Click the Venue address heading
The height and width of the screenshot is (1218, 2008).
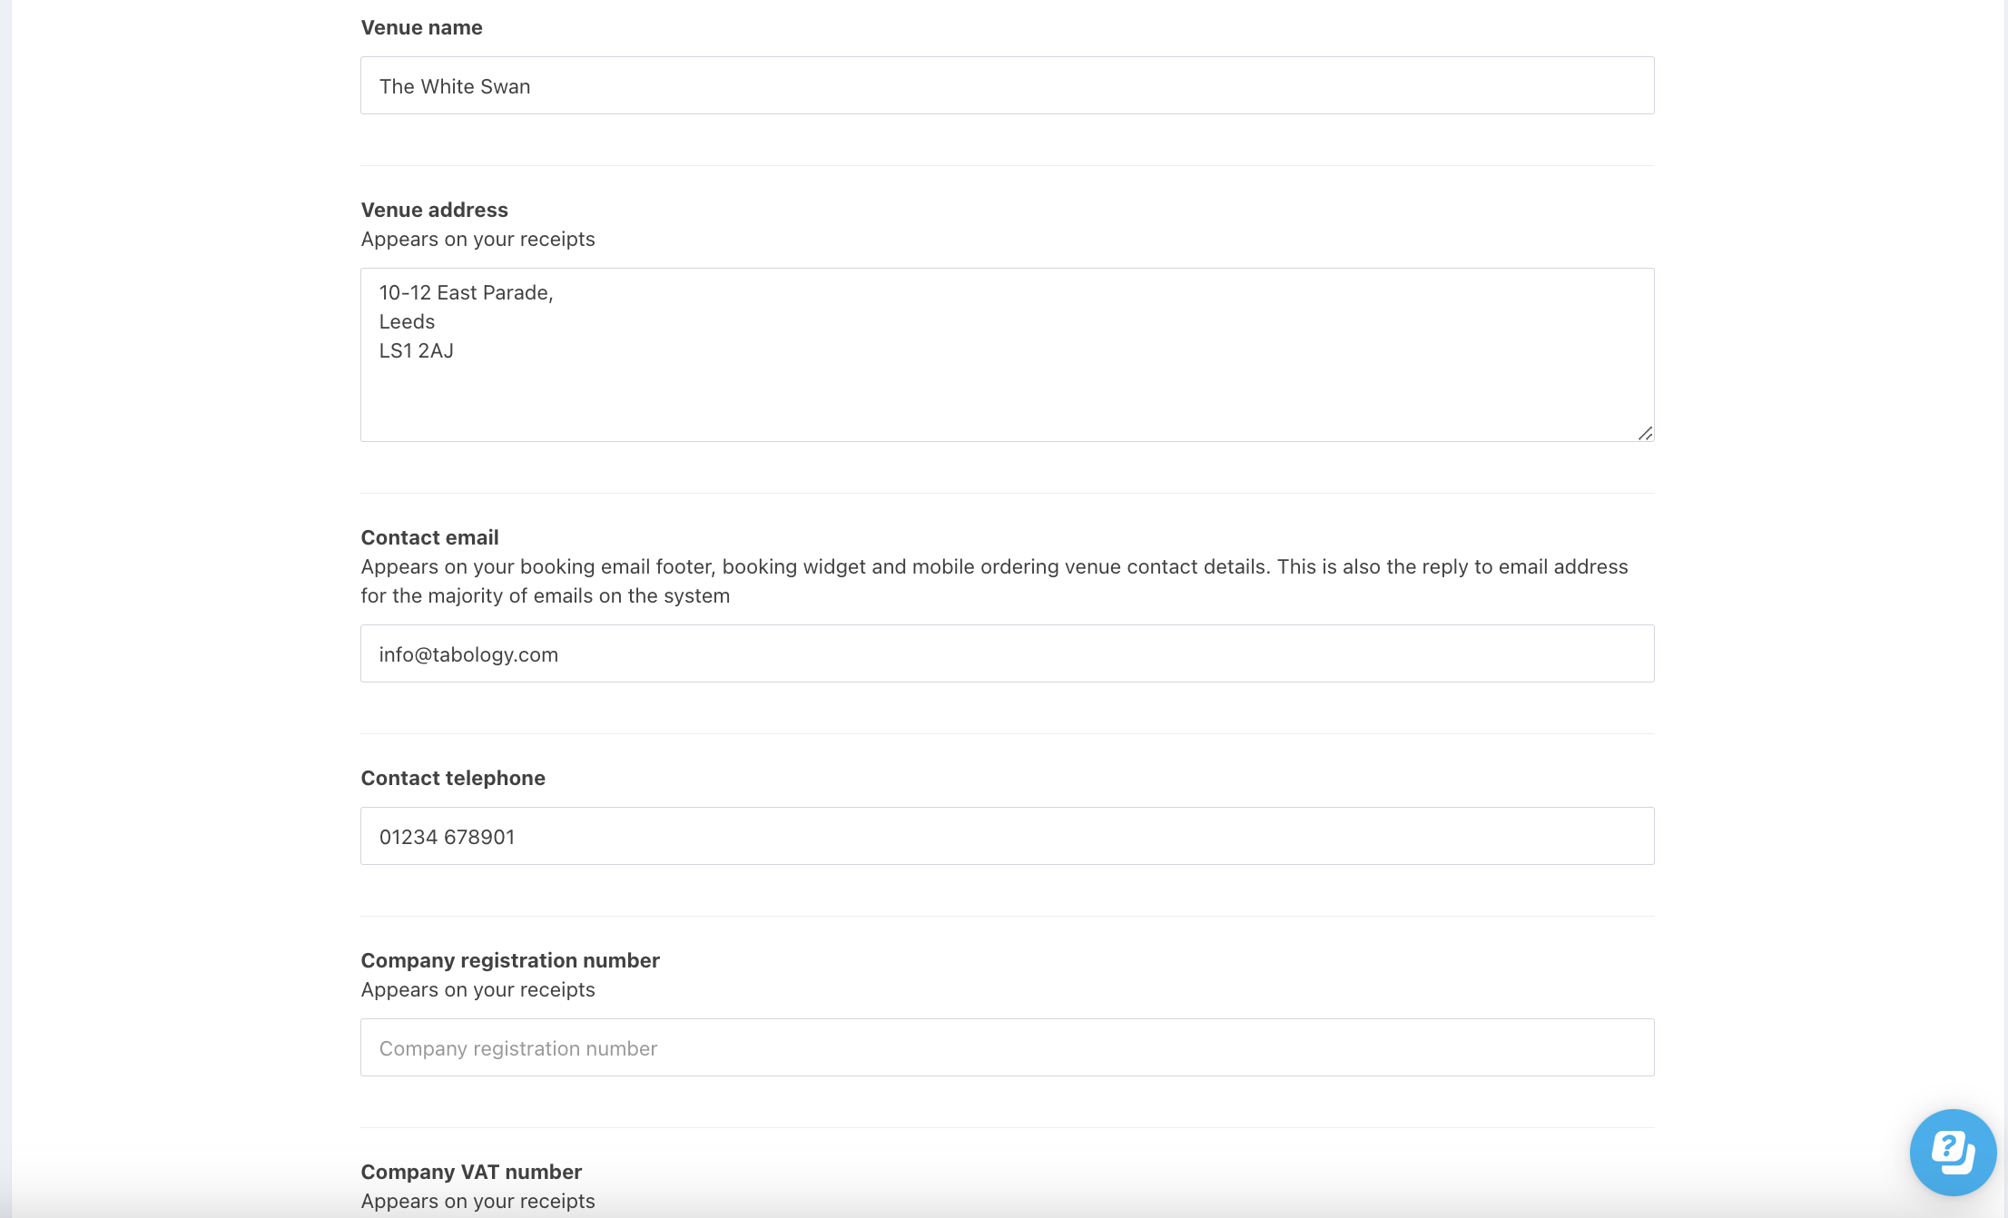[x=434, y=210]
